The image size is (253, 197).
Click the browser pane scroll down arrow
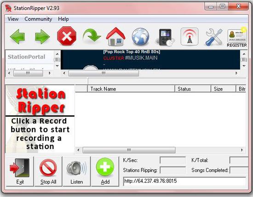tap(244, 66)
